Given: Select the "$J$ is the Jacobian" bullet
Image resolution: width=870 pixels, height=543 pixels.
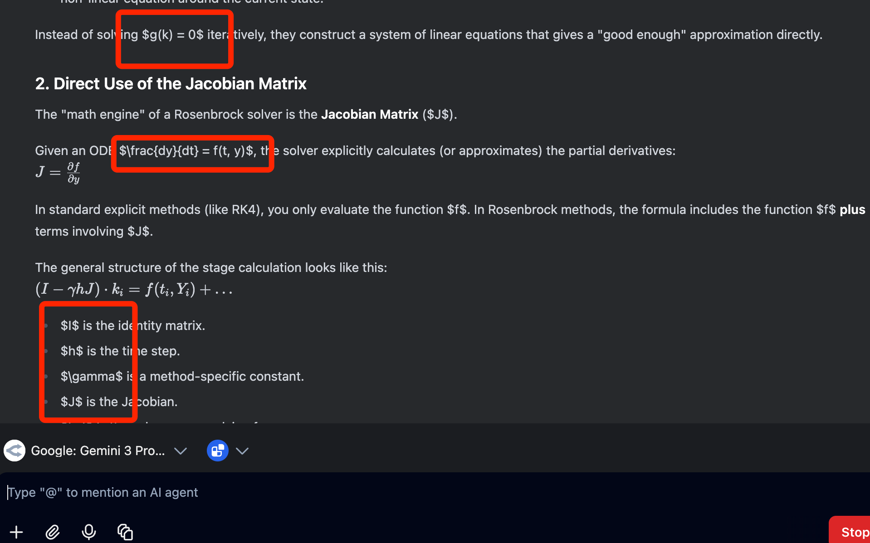Looking at the screenshot, I should coord(119,402).
